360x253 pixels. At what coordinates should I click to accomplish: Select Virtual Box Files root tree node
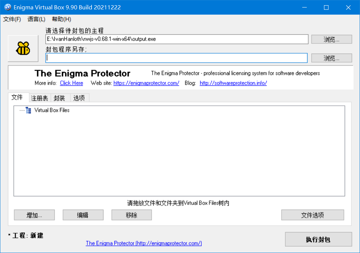point(52,110)
